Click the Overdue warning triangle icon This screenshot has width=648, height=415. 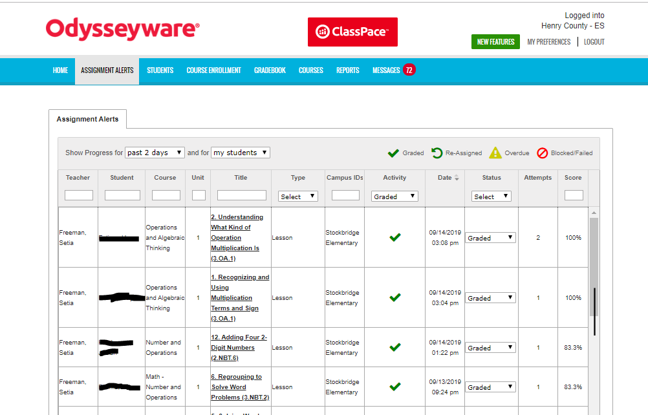click(495, 153)
